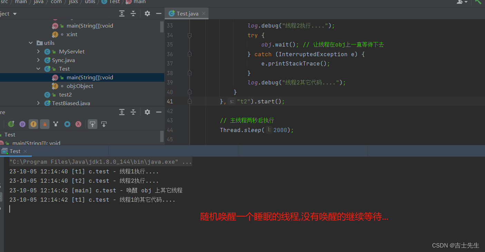Viewport: 485px width, 252px height.
Task: Open the user account dropdown icon
Action: click(x=462, y=2)
